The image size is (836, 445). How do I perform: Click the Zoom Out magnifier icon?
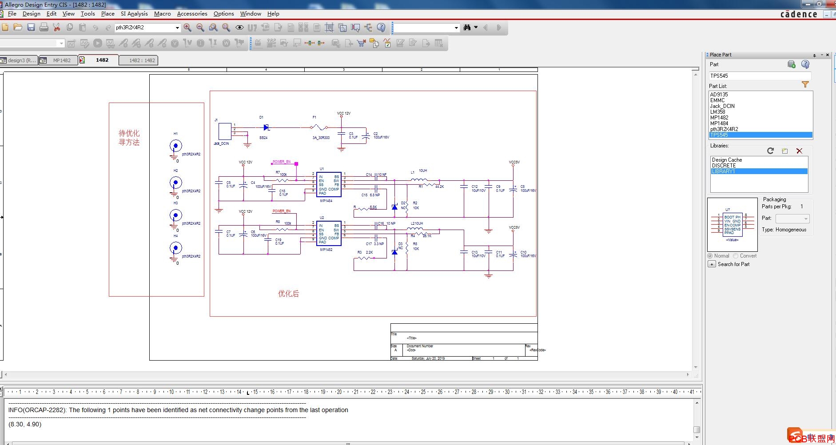coord(200,28)
